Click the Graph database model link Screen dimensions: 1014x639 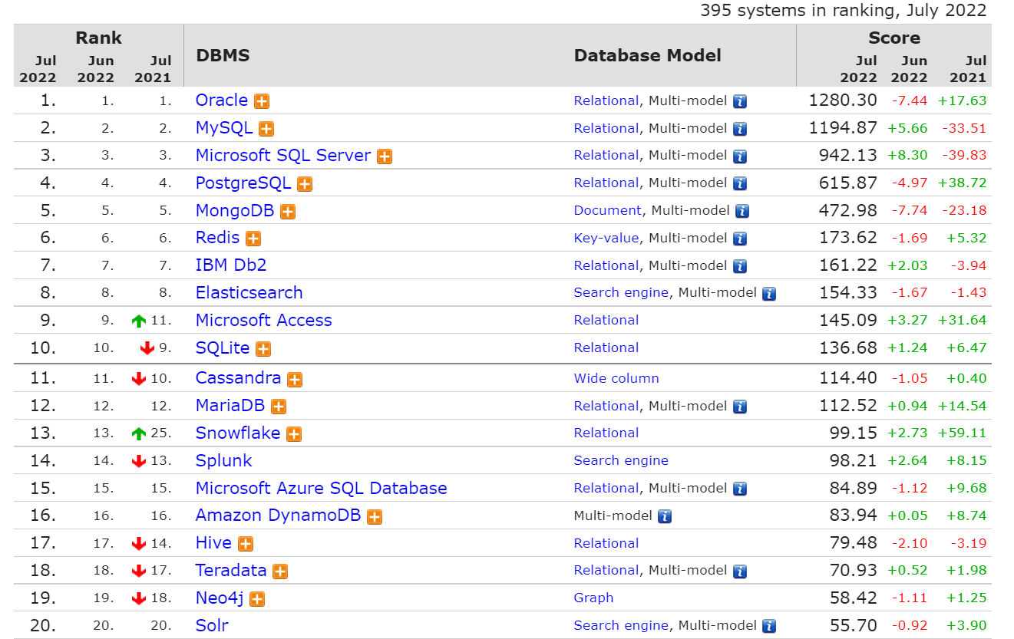593,598
